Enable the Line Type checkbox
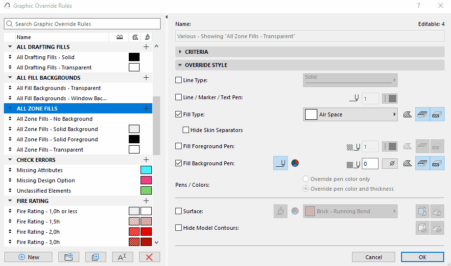451x266 pixels. point(178,80)
